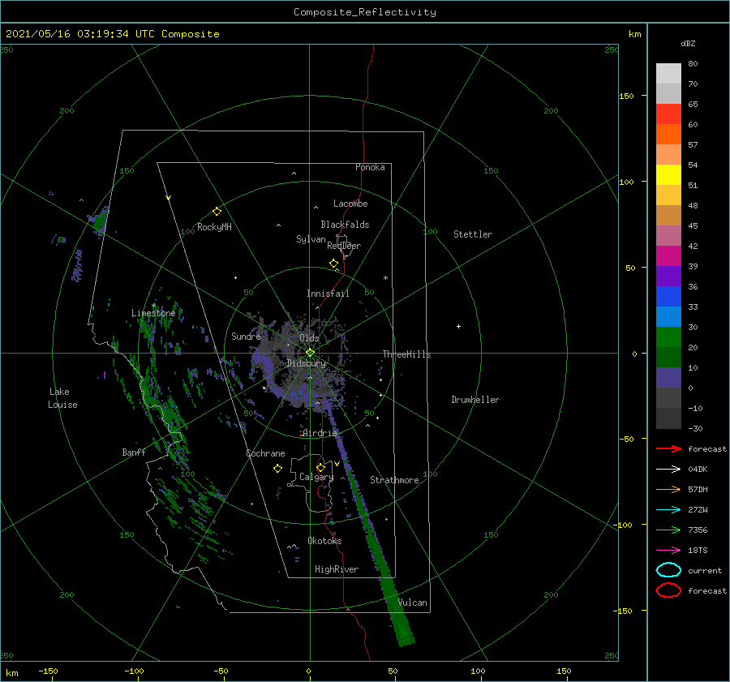The image size is (730, 682).
Task: Select the bright green 30–20 dBZ swatch
Action: click(x=668, y=337)
